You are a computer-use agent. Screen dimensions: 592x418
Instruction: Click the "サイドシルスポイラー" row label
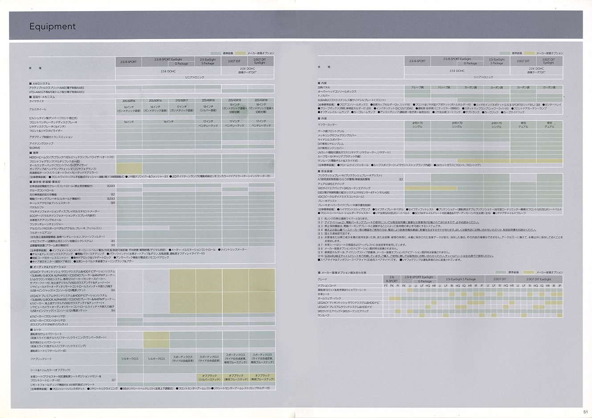tap(330, 140)
